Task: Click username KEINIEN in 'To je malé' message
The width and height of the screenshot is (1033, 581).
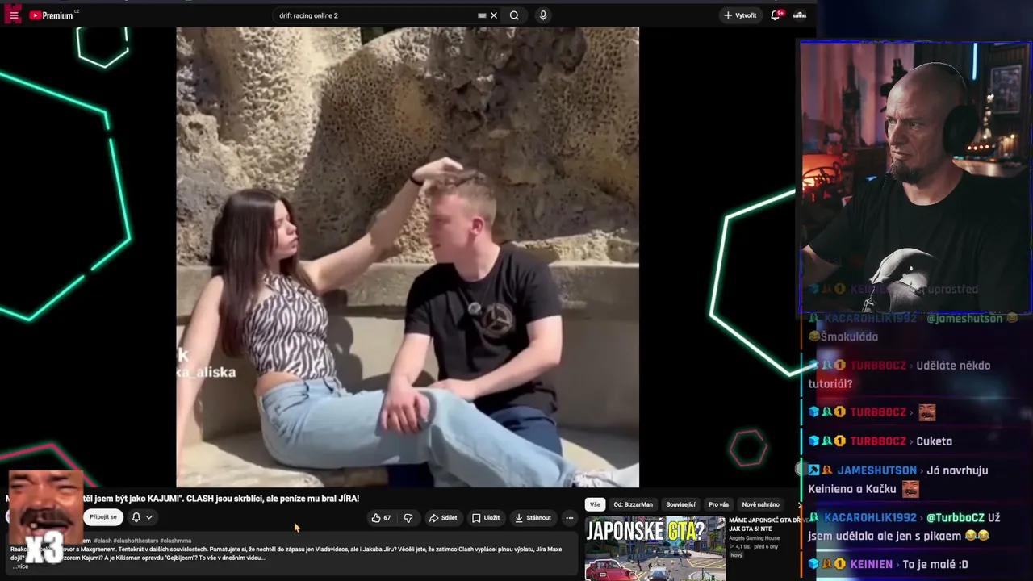Action: 871,564
